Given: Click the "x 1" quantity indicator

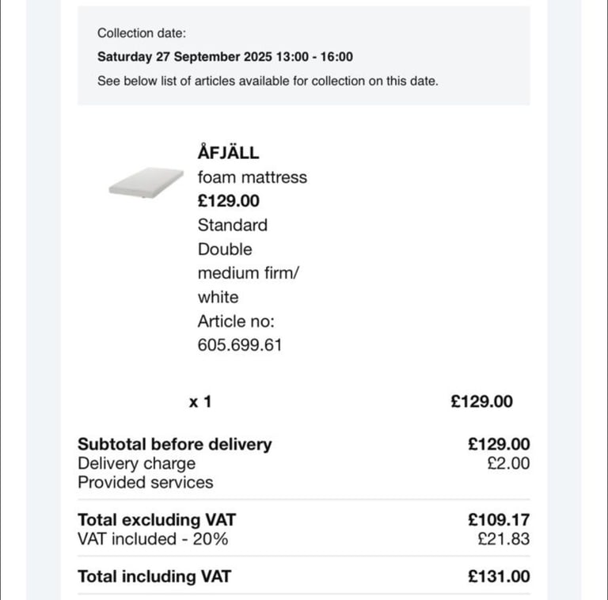Looking at the screenshot, I should 200,402.
